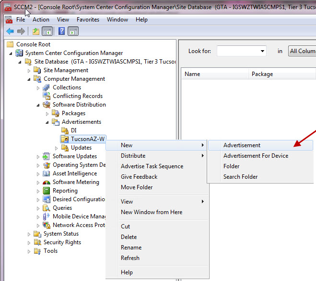316x281 pixels.
Task: Click the Site Database node icon
Action: point(28,62)
